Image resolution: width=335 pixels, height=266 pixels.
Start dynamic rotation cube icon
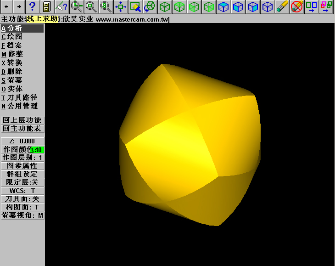point(150,6)
